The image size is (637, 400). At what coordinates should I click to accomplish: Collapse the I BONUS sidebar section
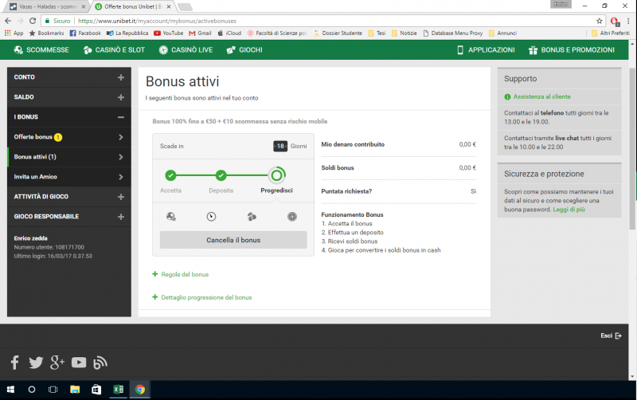click(120, 117)
